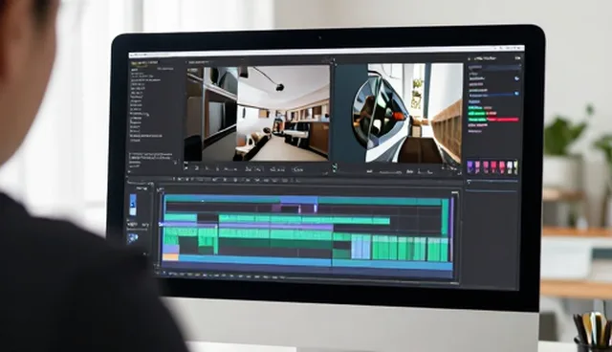Select the blue clip on the top timeline track

298,201
